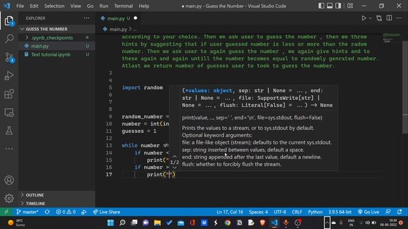This screenshot has height=229, width=408.
Task: Click Go Live server button
Action: point(368,212)
